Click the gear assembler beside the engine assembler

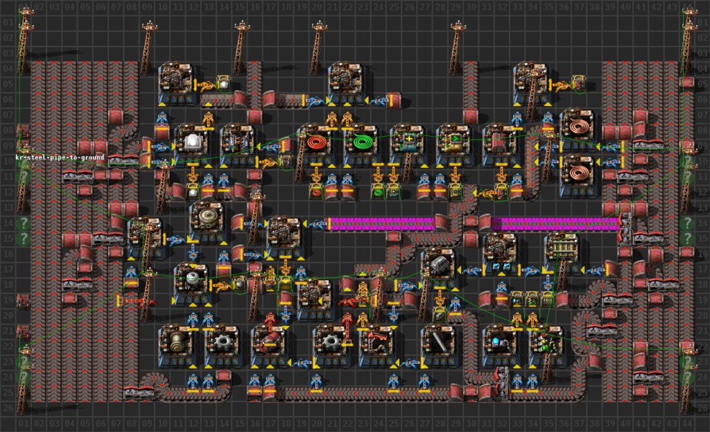coord(223,345)
